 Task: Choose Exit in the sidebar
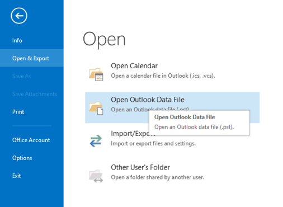17,176
